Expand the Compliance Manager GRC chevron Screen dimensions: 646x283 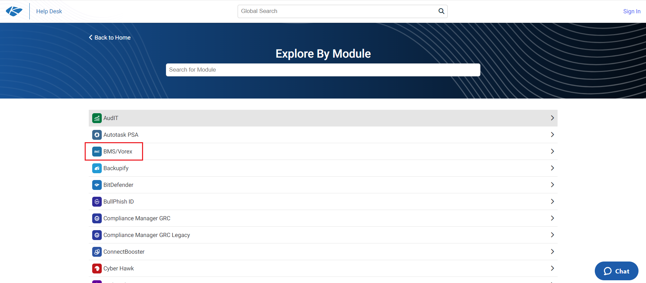click(x=552, y=218)
